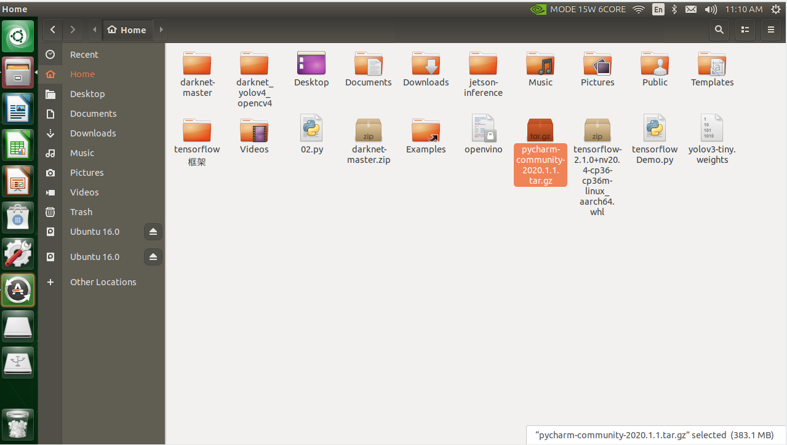Launch LibreOffice Impress from the dock
The width and height of the screenshot is (787, 445).
click(x=18, y=181)
